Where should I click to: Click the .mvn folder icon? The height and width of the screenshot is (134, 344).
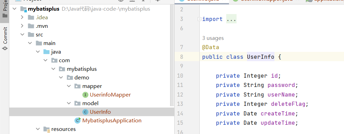pyautogui.click(x=31, y=26)
